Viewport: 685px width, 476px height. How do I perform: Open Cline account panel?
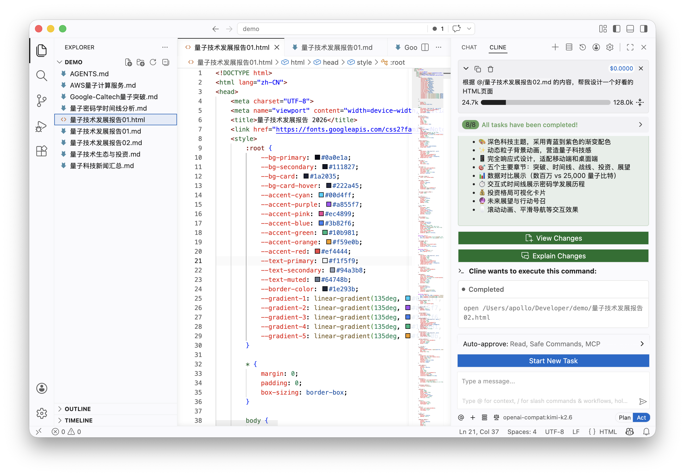(x=597, y=47)
